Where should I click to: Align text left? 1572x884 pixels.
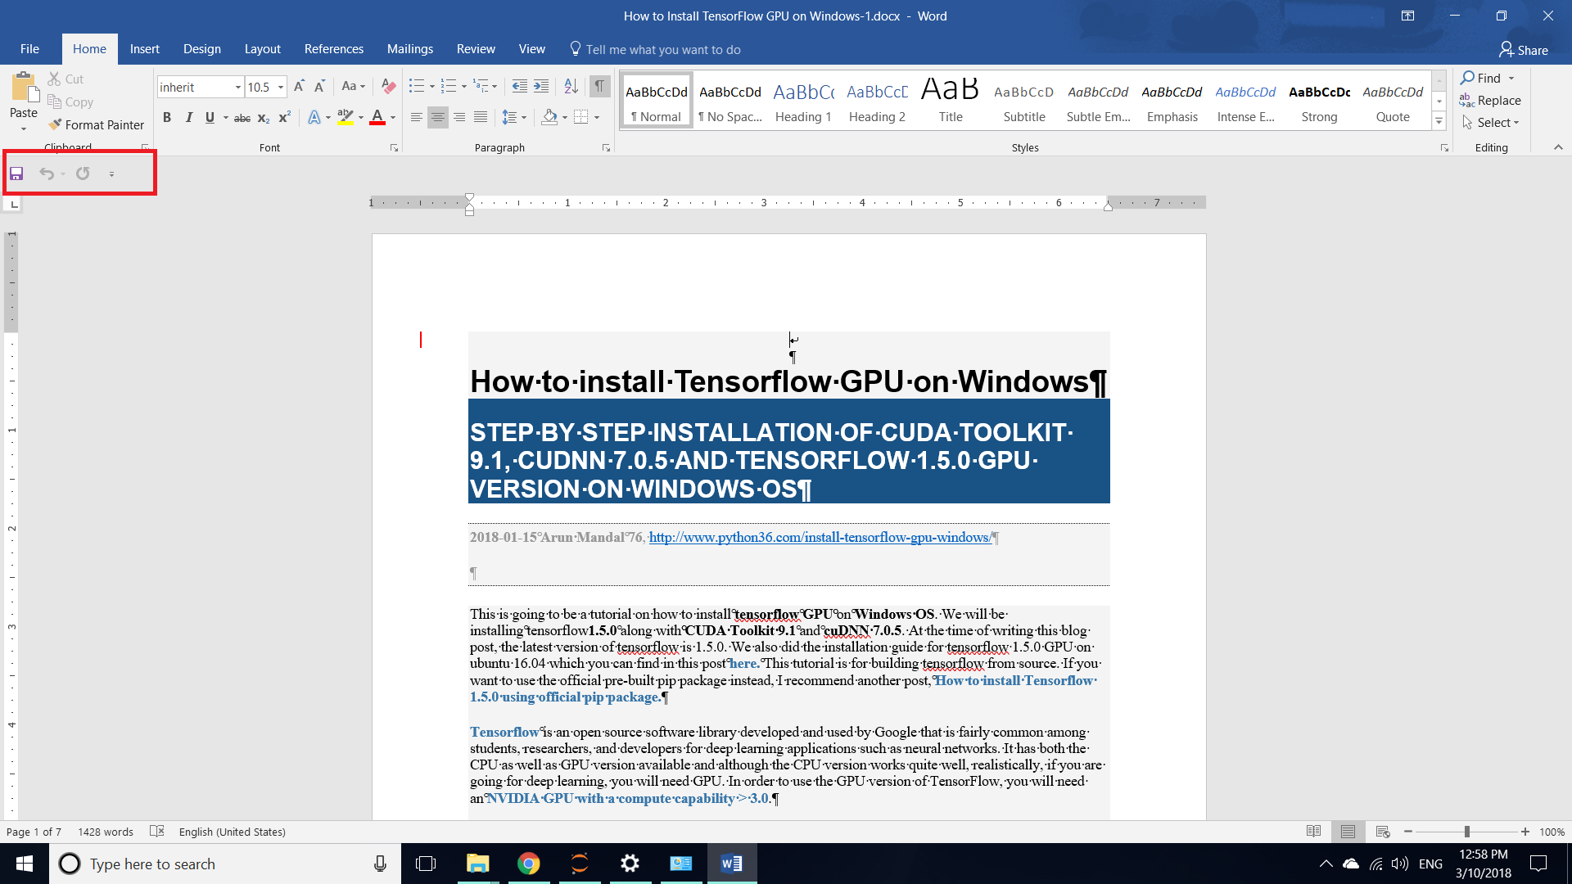(417, 118)
